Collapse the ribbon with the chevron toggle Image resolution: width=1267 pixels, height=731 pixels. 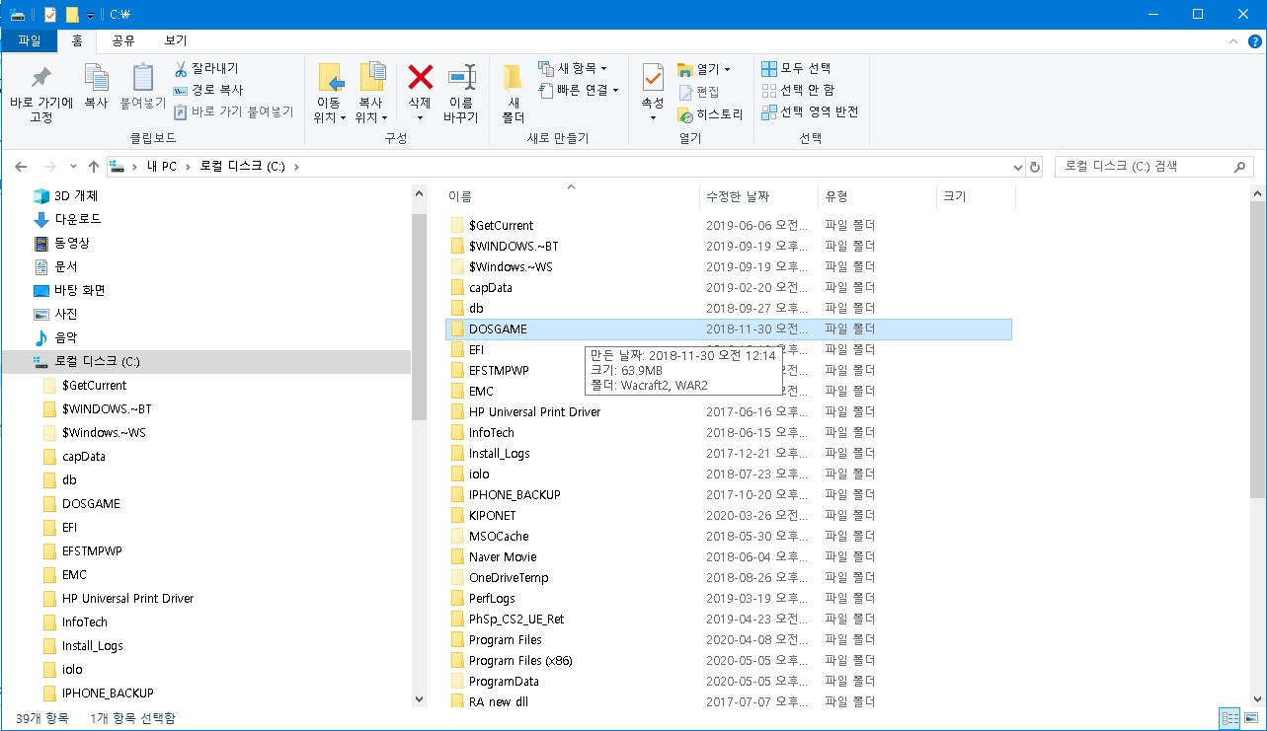pyautogui.click(x=1232, y=42)
